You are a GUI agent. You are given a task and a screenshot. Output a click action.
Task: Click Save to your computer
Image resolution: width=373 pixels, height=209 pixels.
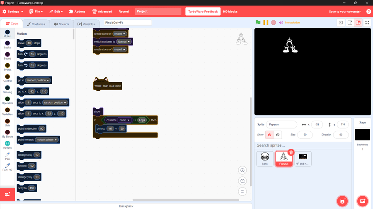tap(345, 12)
